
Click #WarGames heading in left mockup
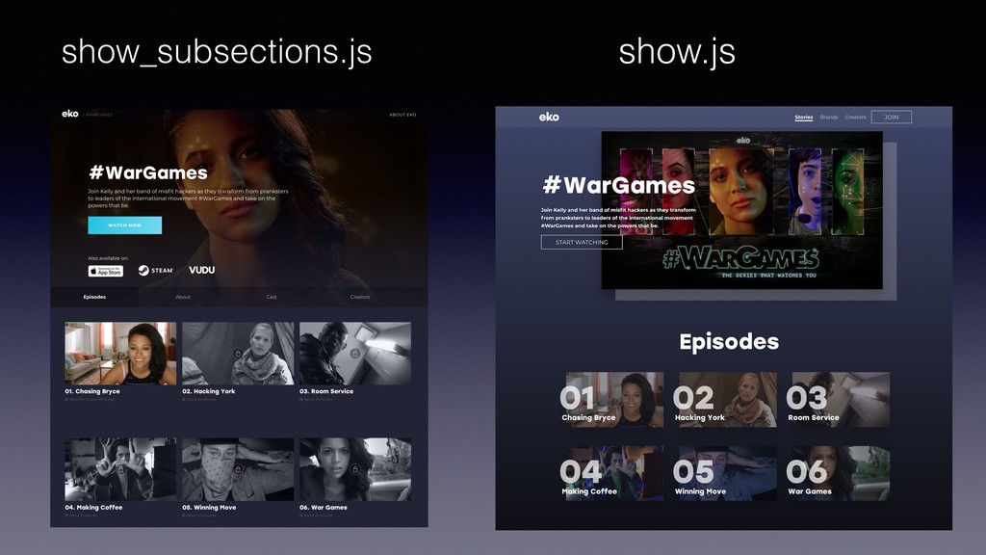(148, 172)
